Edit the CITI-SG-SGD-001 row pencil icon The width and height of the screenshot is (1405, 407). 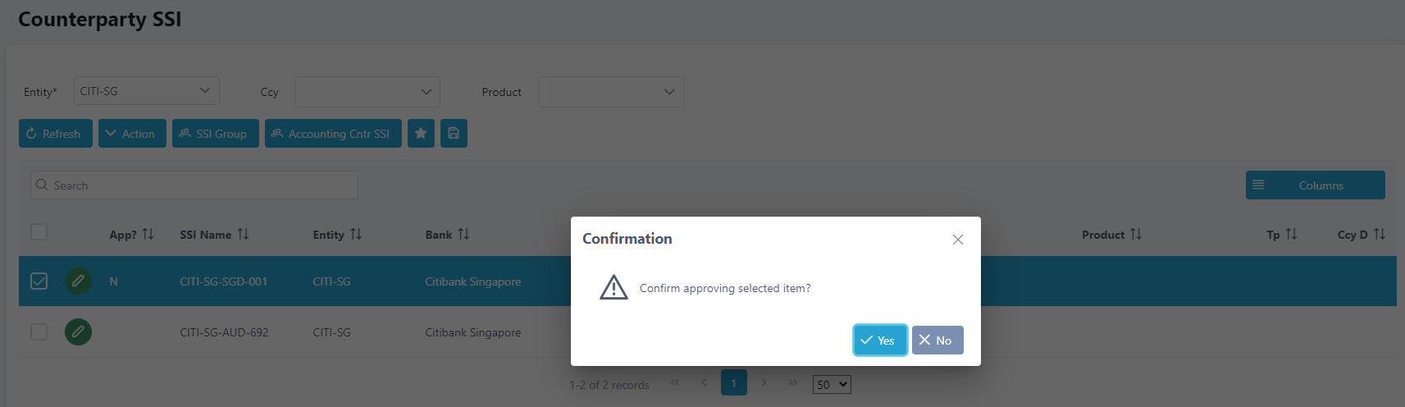78,281
